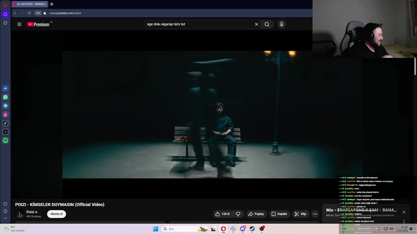Save the video with Kaydet button
This screenshot has width=417, height=234.
pos(279,214)
